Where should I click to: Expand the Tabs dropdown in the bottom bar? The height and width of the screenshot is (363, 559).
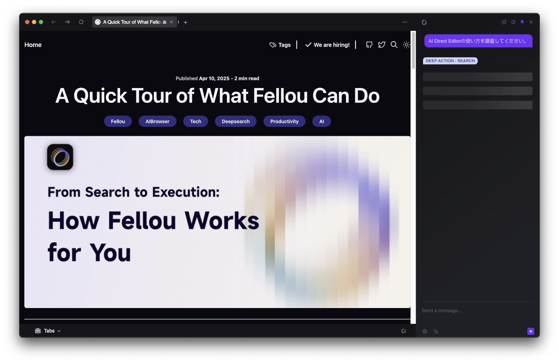(48, 331)
